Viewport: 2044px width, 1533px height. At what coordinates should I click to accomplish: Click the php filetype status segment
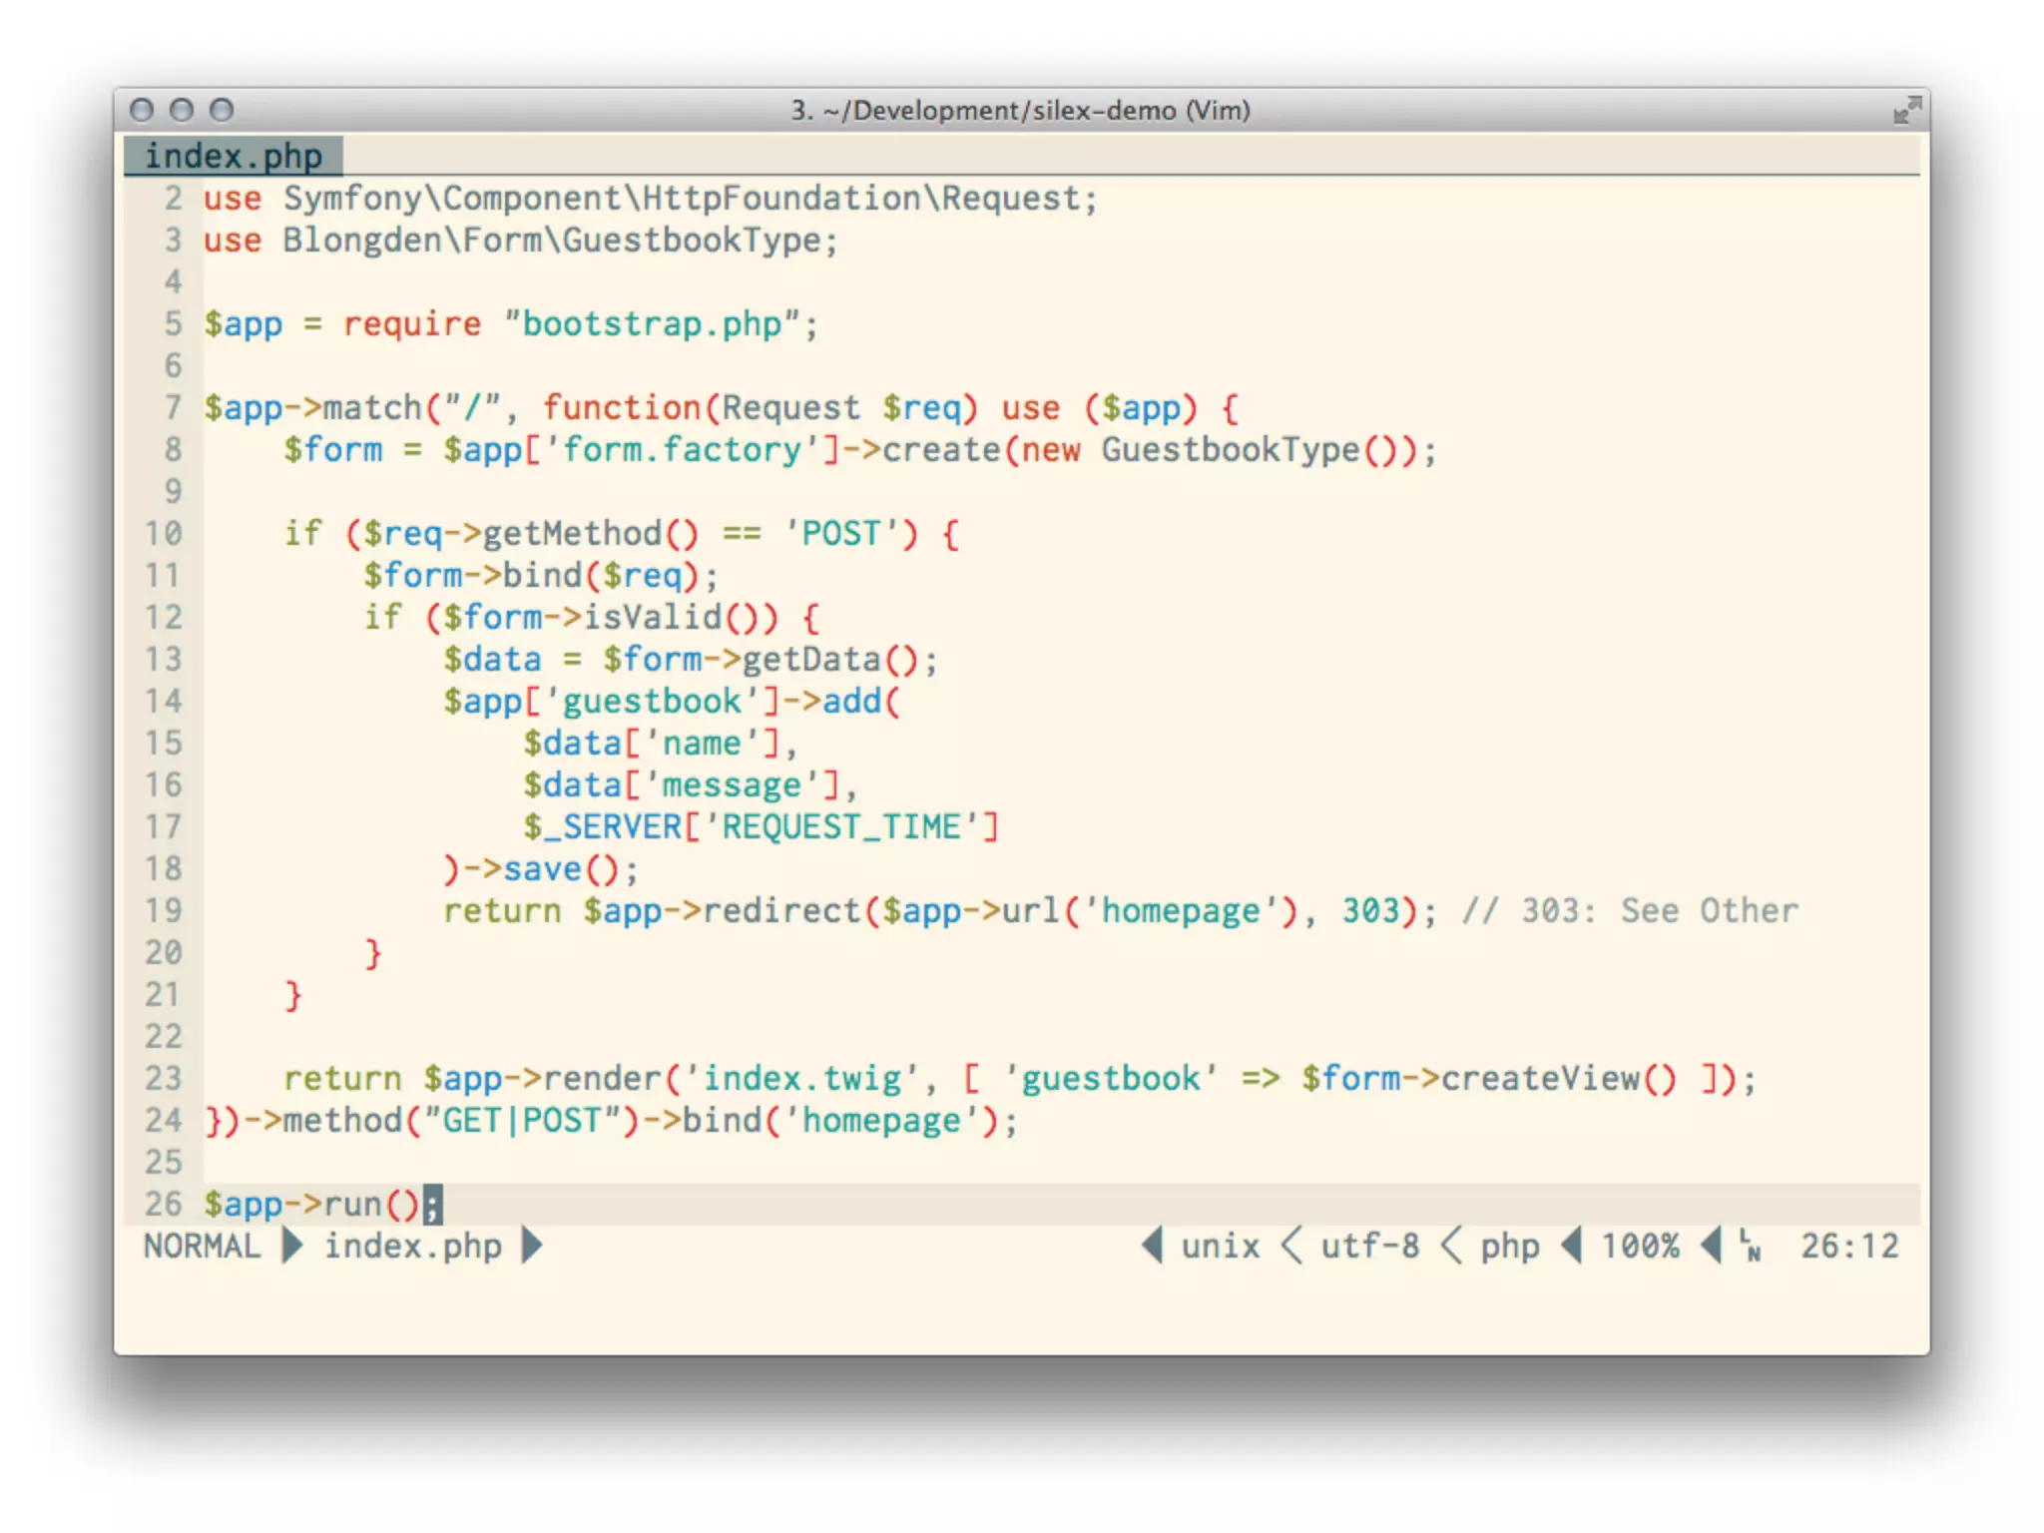coord(1509,1246)
